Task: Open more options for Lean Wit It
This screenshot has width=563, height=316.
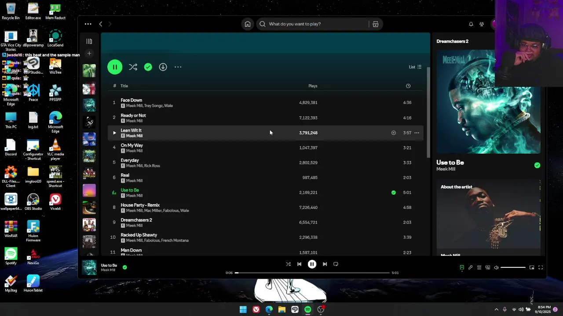Action: pos(417,133)
